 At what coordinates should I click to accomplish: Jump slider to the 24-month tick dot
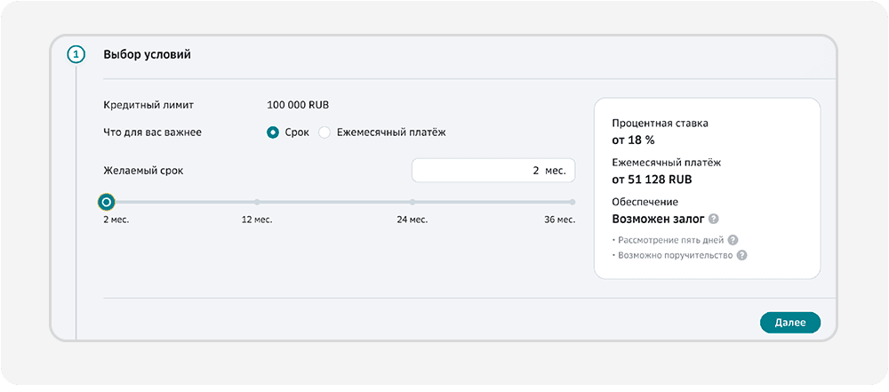pyautogui.click(x=412, y=202)
